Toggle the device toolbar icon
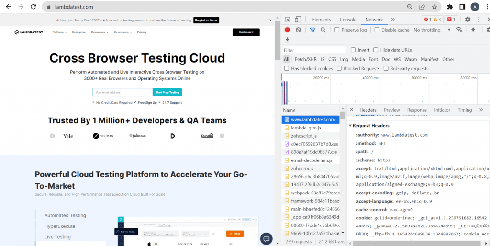Screen dimensions: 490x246 click(x=298, y=20)
